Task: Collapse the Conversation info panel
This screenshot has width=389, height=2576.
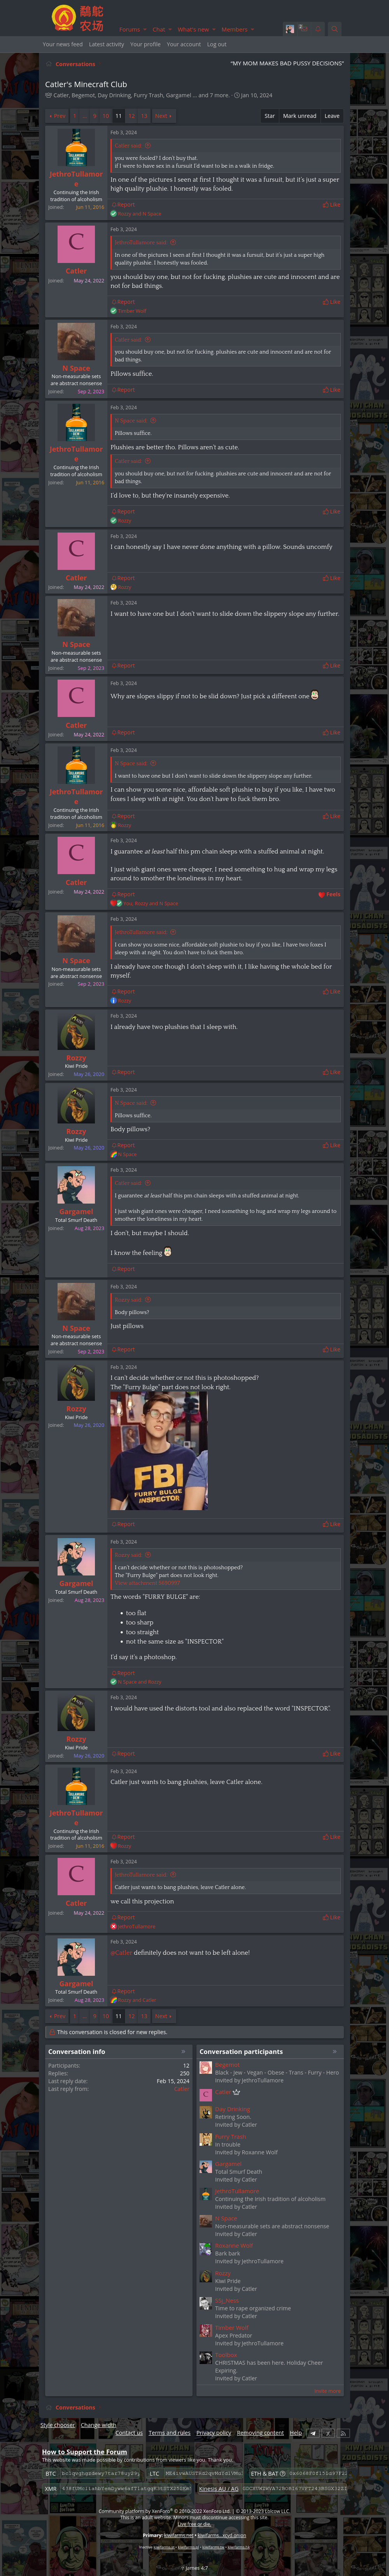Action: click(x=183, y=2051)
